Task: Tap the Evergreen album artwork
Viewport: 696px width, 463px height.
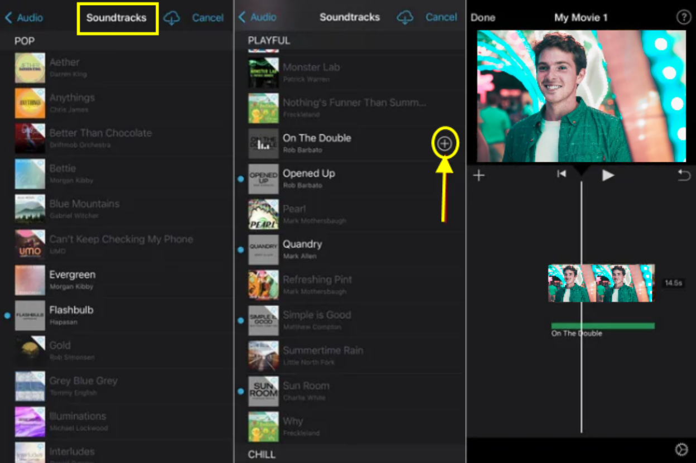Action: 30,280
